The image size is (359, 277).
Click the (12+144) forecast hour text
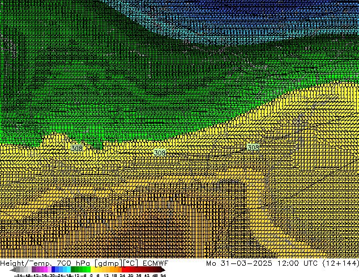click(341, 263)
